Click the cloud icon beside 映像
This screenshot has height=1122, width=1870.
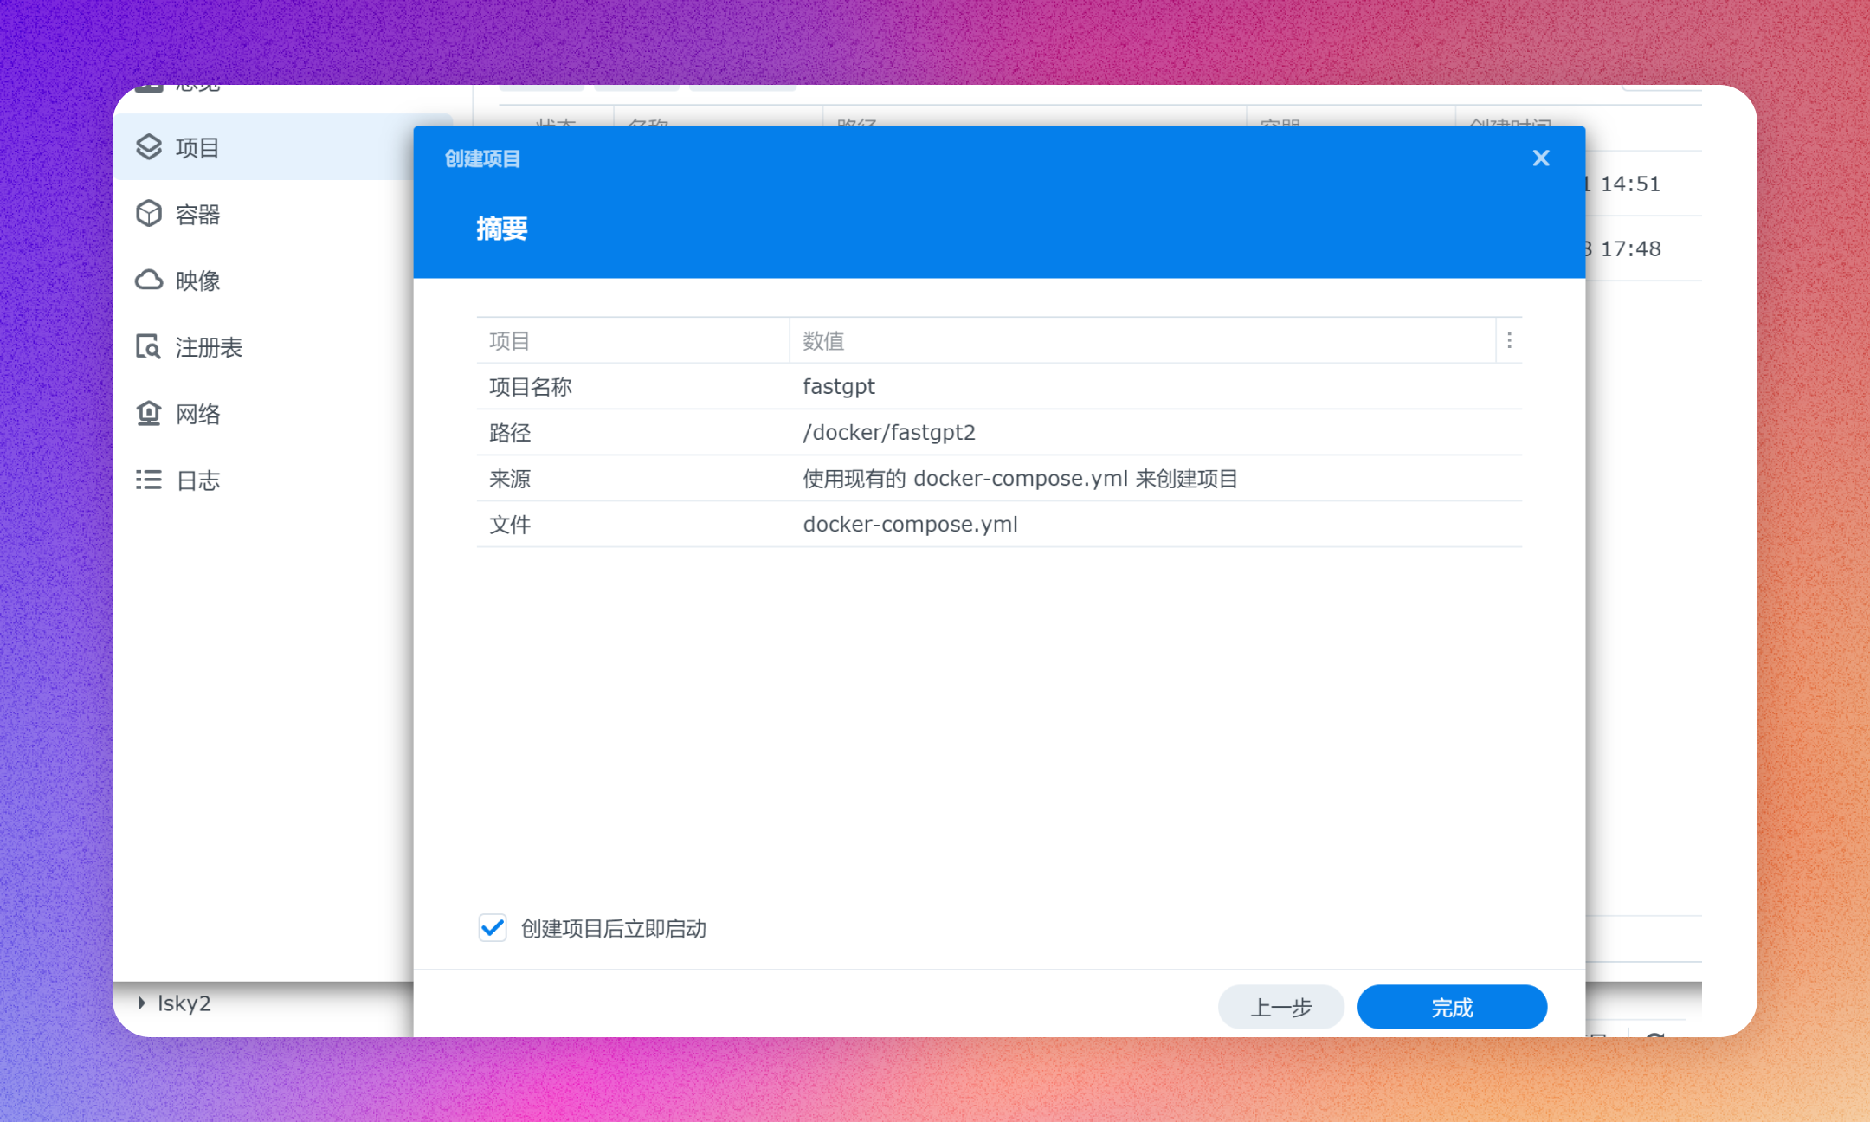[x=149, y=280]
